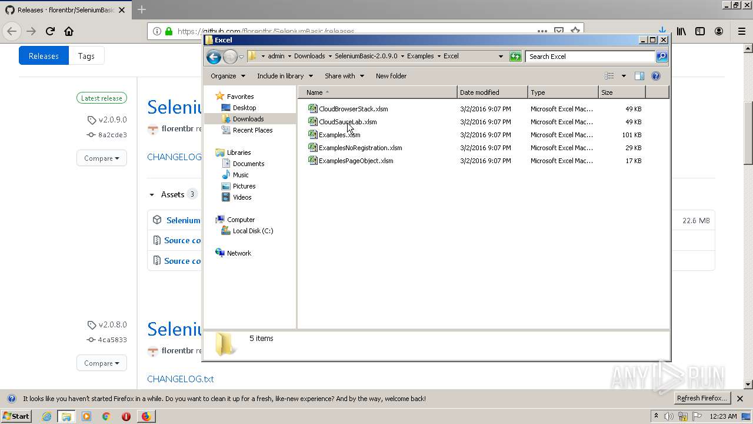Open Videos library
The image size is (753, 424).
point(242,197)
